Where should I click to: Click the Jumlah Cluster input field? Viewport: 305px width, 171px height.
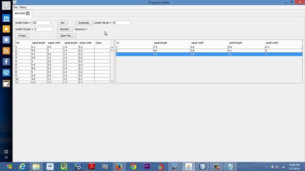43,29
